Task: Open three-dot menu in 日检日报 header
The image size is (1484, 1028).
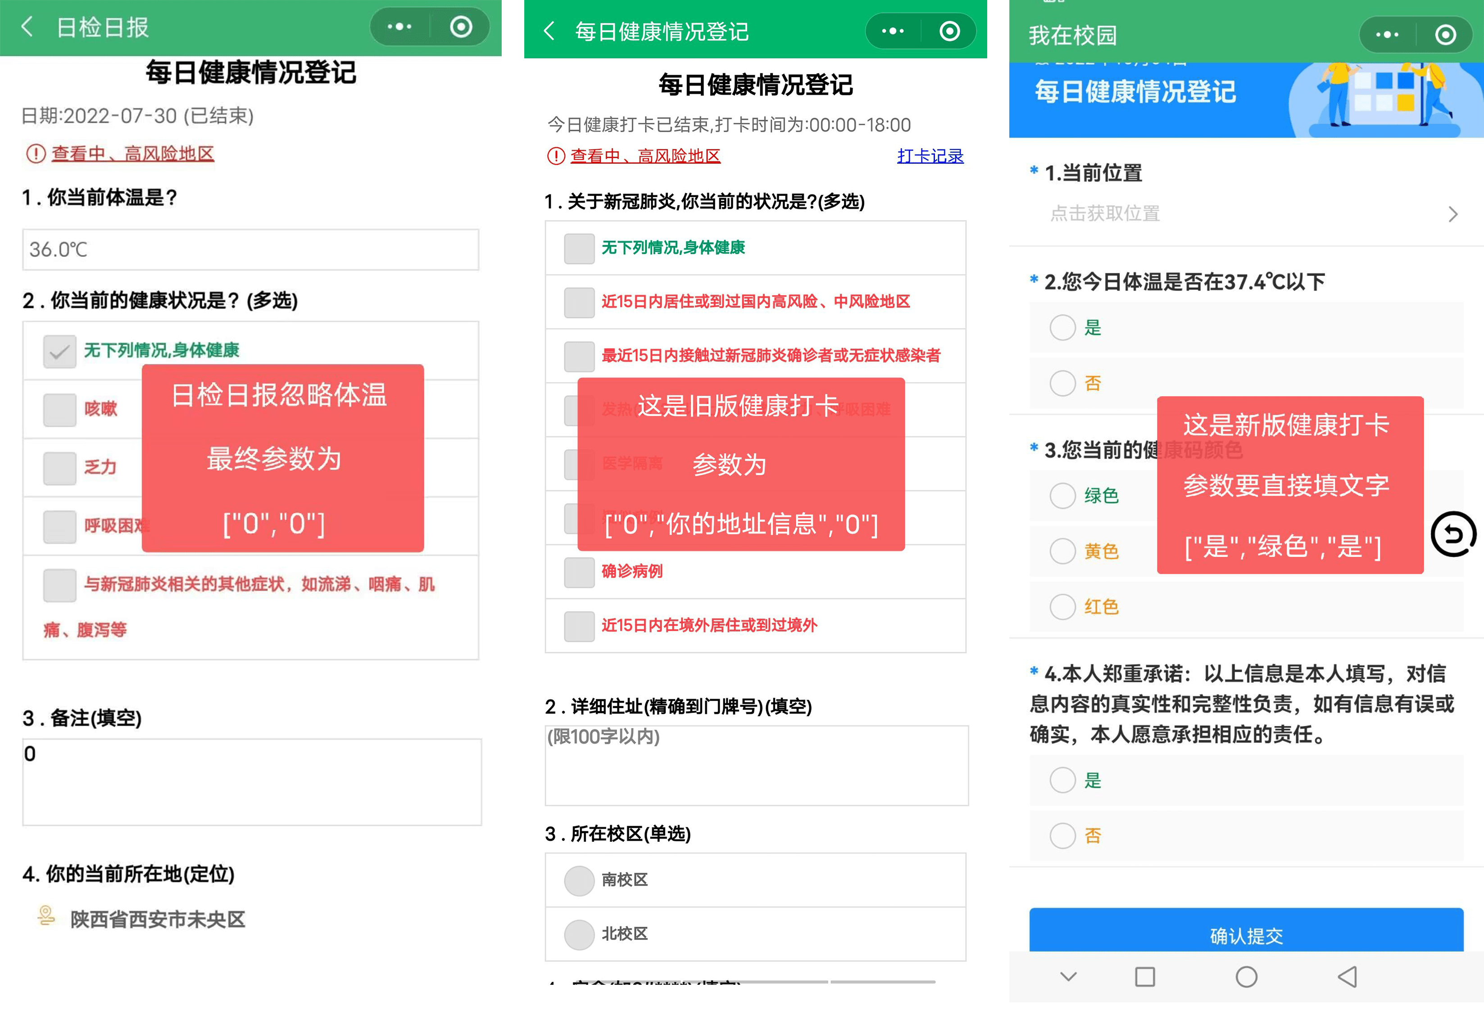Action: point(399,27)
